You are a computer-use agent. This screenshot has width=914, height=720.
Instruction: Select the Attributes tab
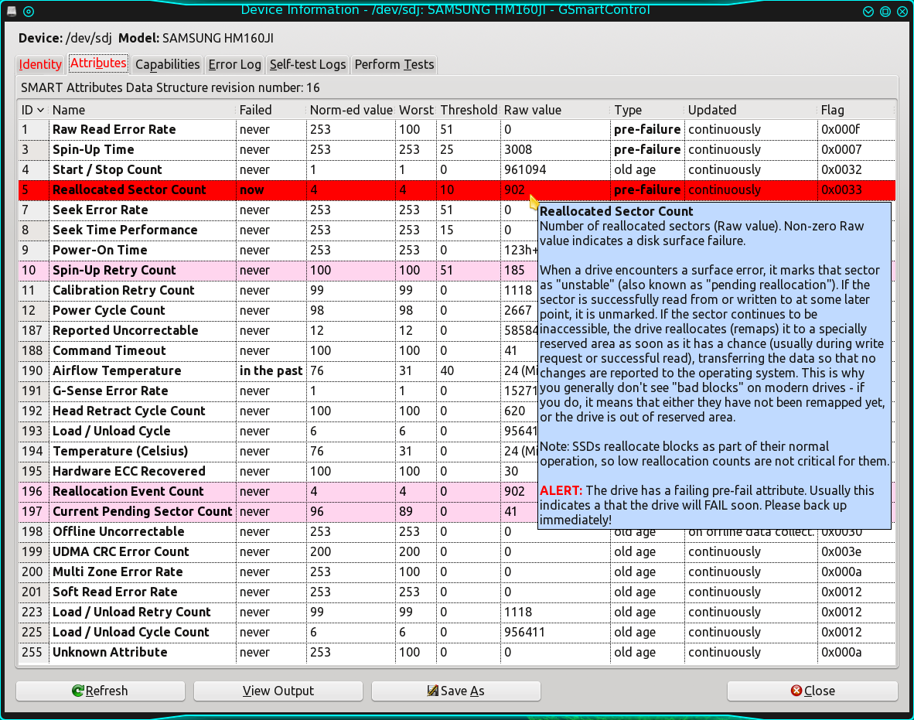click(x=98, y=63)
